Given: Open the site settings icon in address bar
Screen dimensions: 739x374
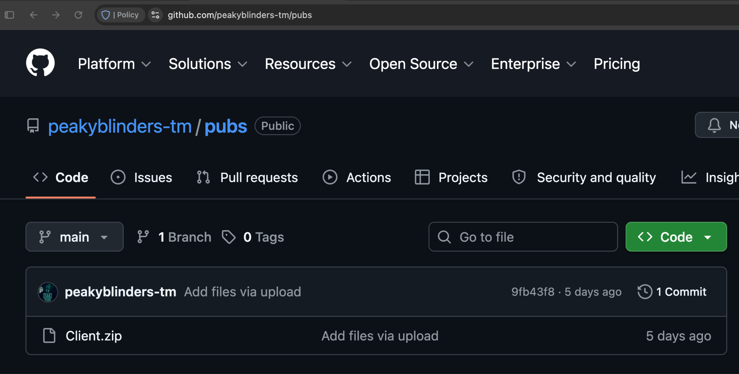Looking at the screenshot, I should click(x=156, y=15).
